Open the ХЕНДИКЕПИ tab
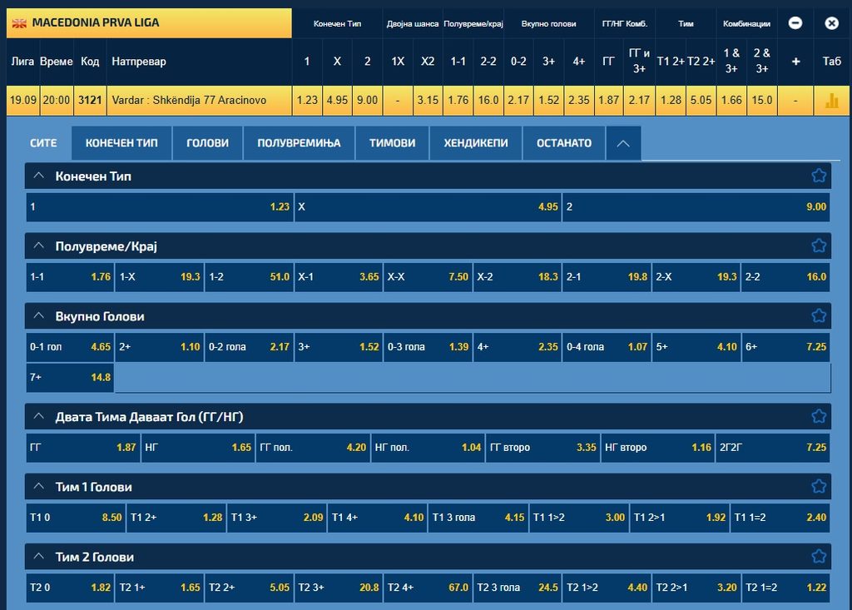Screen dimensions: 852x610 (x=476, y=143)
